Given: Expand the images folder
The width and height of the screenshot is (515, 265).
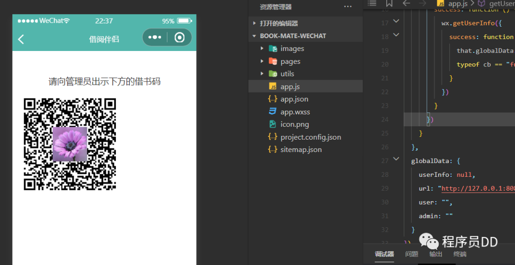Looking at the screenshot, I should [x=262, y=49].
